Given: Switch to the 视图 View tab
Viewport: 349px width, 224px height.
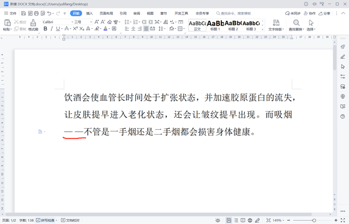Looking at the screenshot, I should coord(151,13).
